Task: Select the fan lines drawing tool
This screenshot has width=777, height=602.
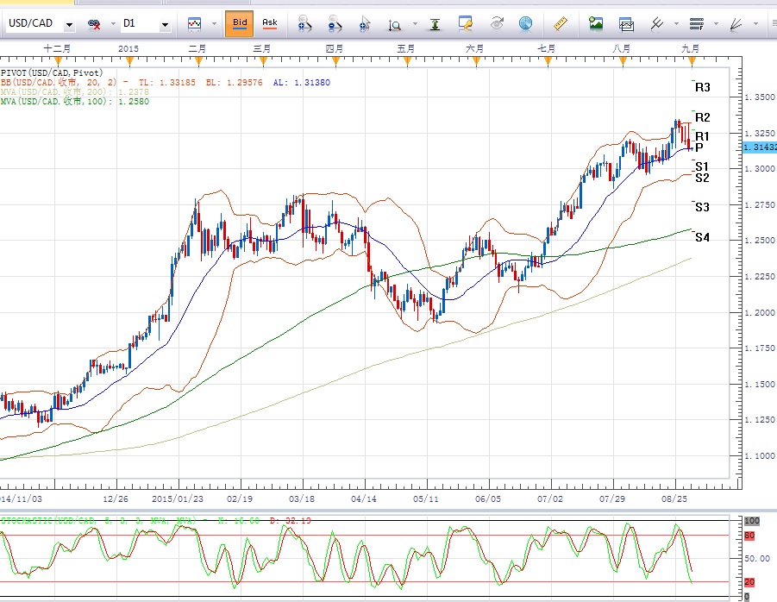Action: [x=736, y=24]
